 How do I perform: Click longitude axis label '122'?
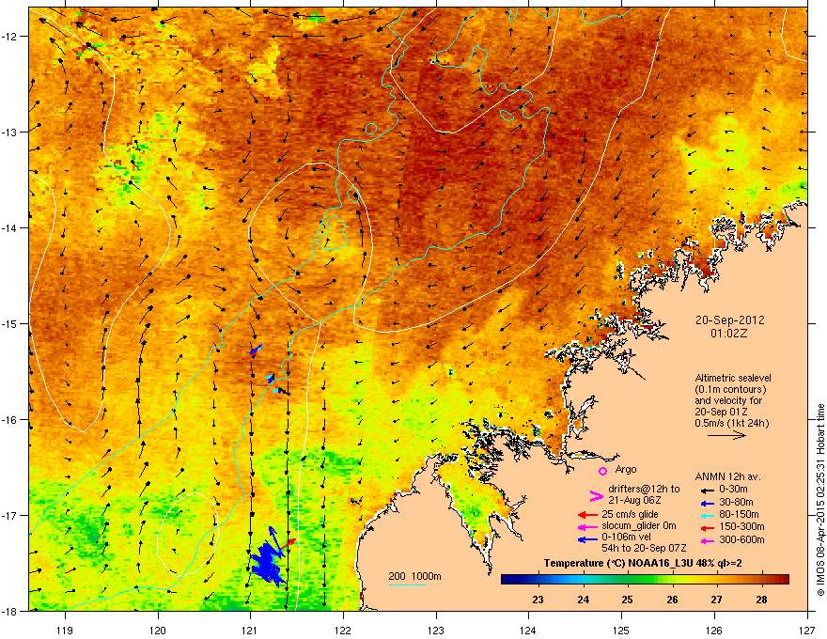tap(343, 630)
